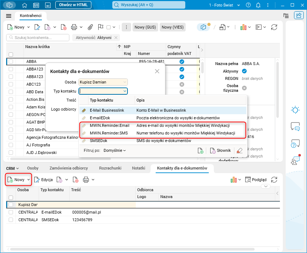Image resolution: width=307 pixels, height=253 pixels.
Task: Open the hamburger navigation menu
Action: pos(9,16)
